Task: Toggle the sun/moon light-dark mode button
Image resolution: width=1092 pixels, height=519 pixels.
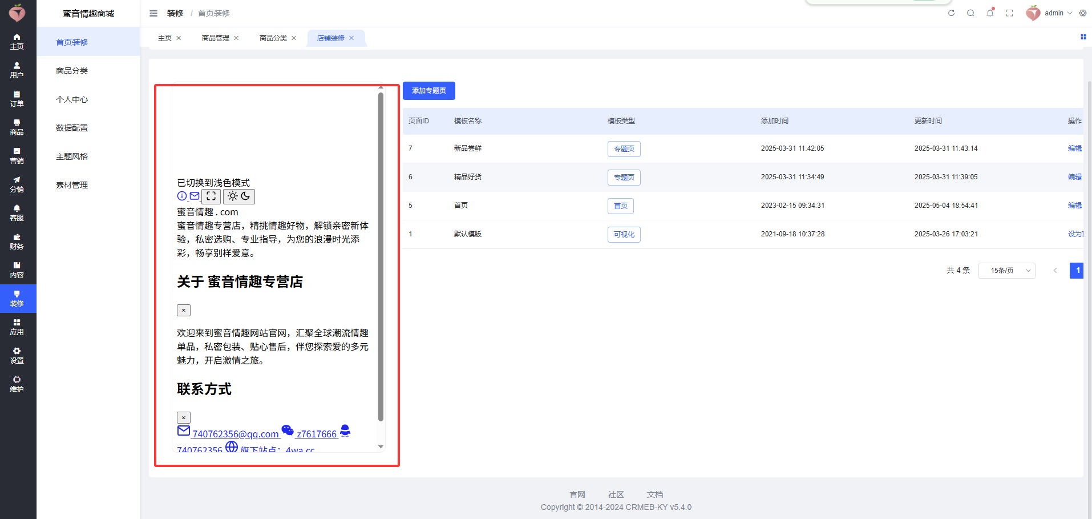Action: coord(239,196)
